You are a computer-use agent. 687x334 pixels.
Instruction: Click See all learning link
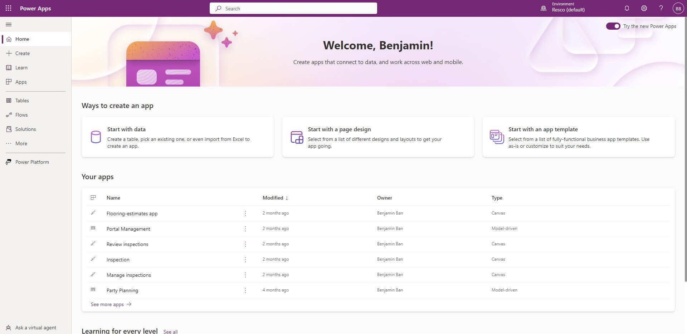pyautogui.click(x=170, y=331)
